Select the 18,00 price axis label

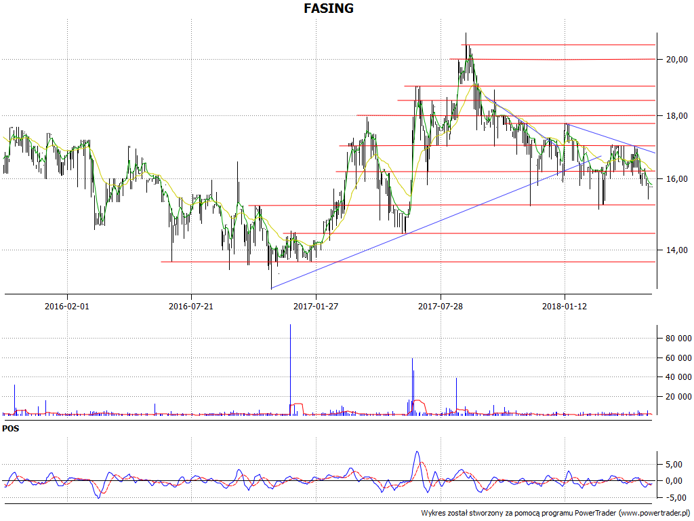[x=677, y=116]
